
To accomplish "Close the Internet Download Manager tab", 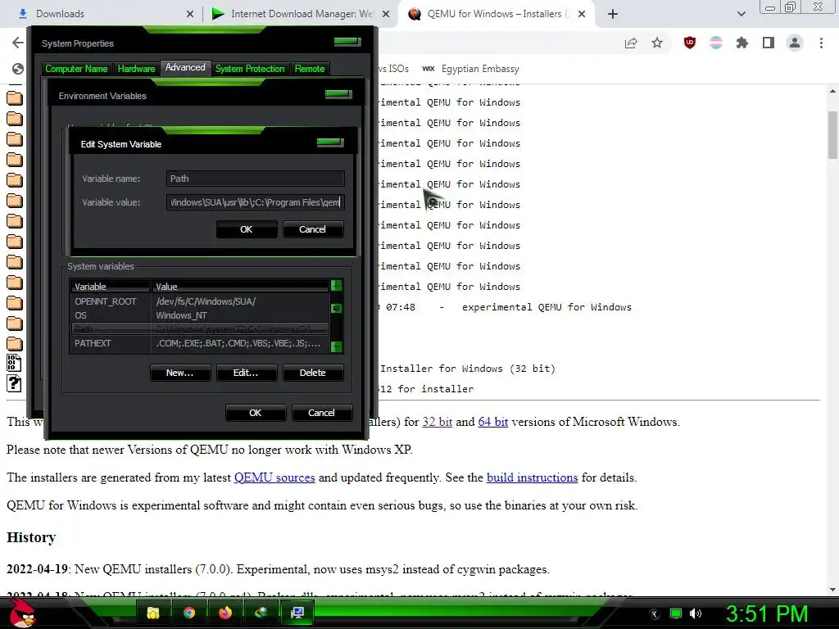I will (x=385, y=14).
